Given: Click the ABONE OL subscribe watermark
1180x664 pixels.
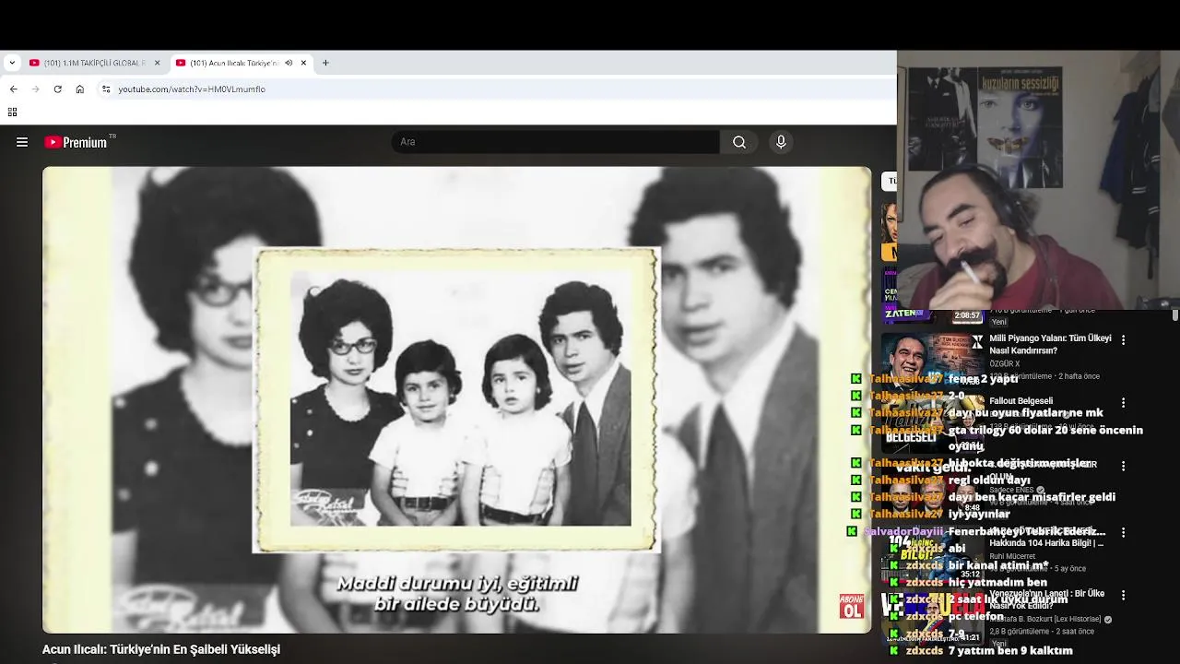Looking at the screenshot, I should click(x=852, y=606).
